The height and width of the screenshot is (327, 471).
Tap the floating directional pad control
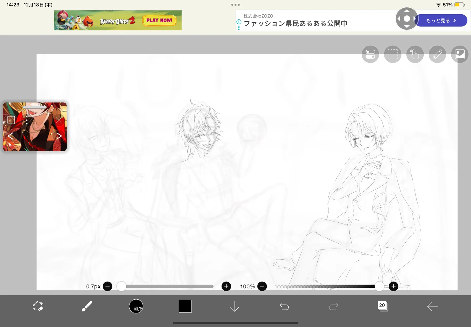[x=407, y=19]
